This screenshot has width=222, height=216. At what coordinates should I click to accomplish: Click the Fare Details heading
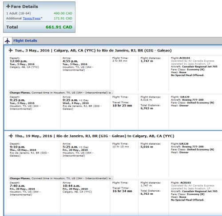tap(24, 7)
